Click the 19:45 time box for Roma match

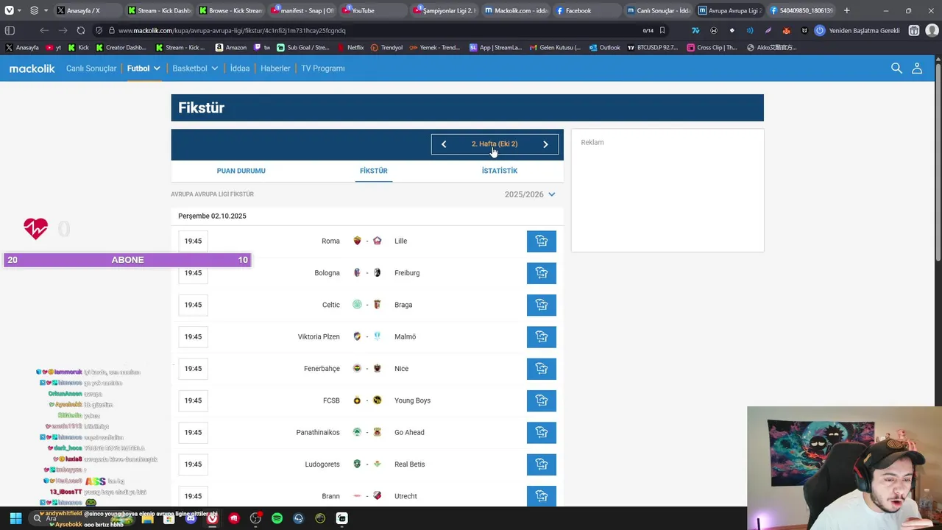pos(193,241)
